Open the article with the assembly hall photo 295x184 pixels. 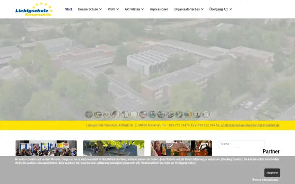46,148
